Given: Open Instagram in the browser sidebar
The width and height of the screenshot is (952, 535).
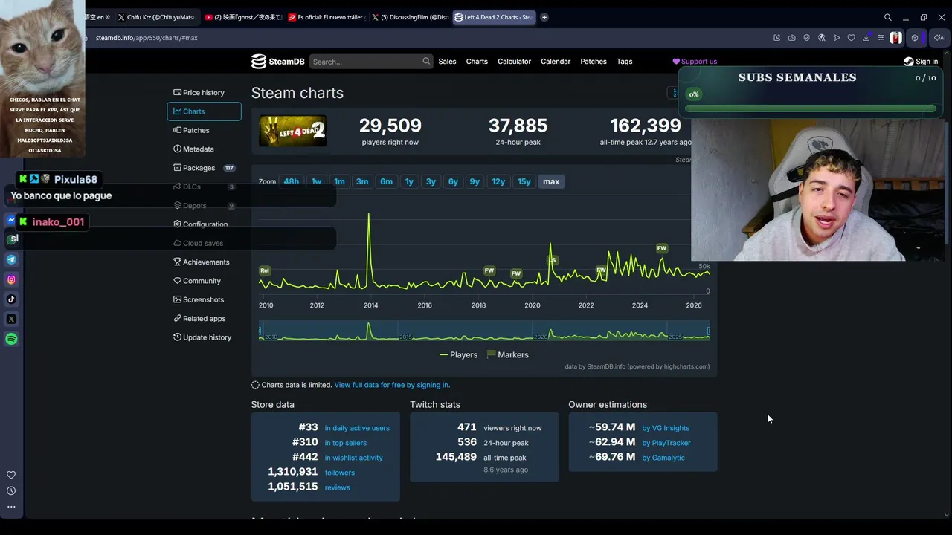Looking at the screenshot, I should (11, 279).
